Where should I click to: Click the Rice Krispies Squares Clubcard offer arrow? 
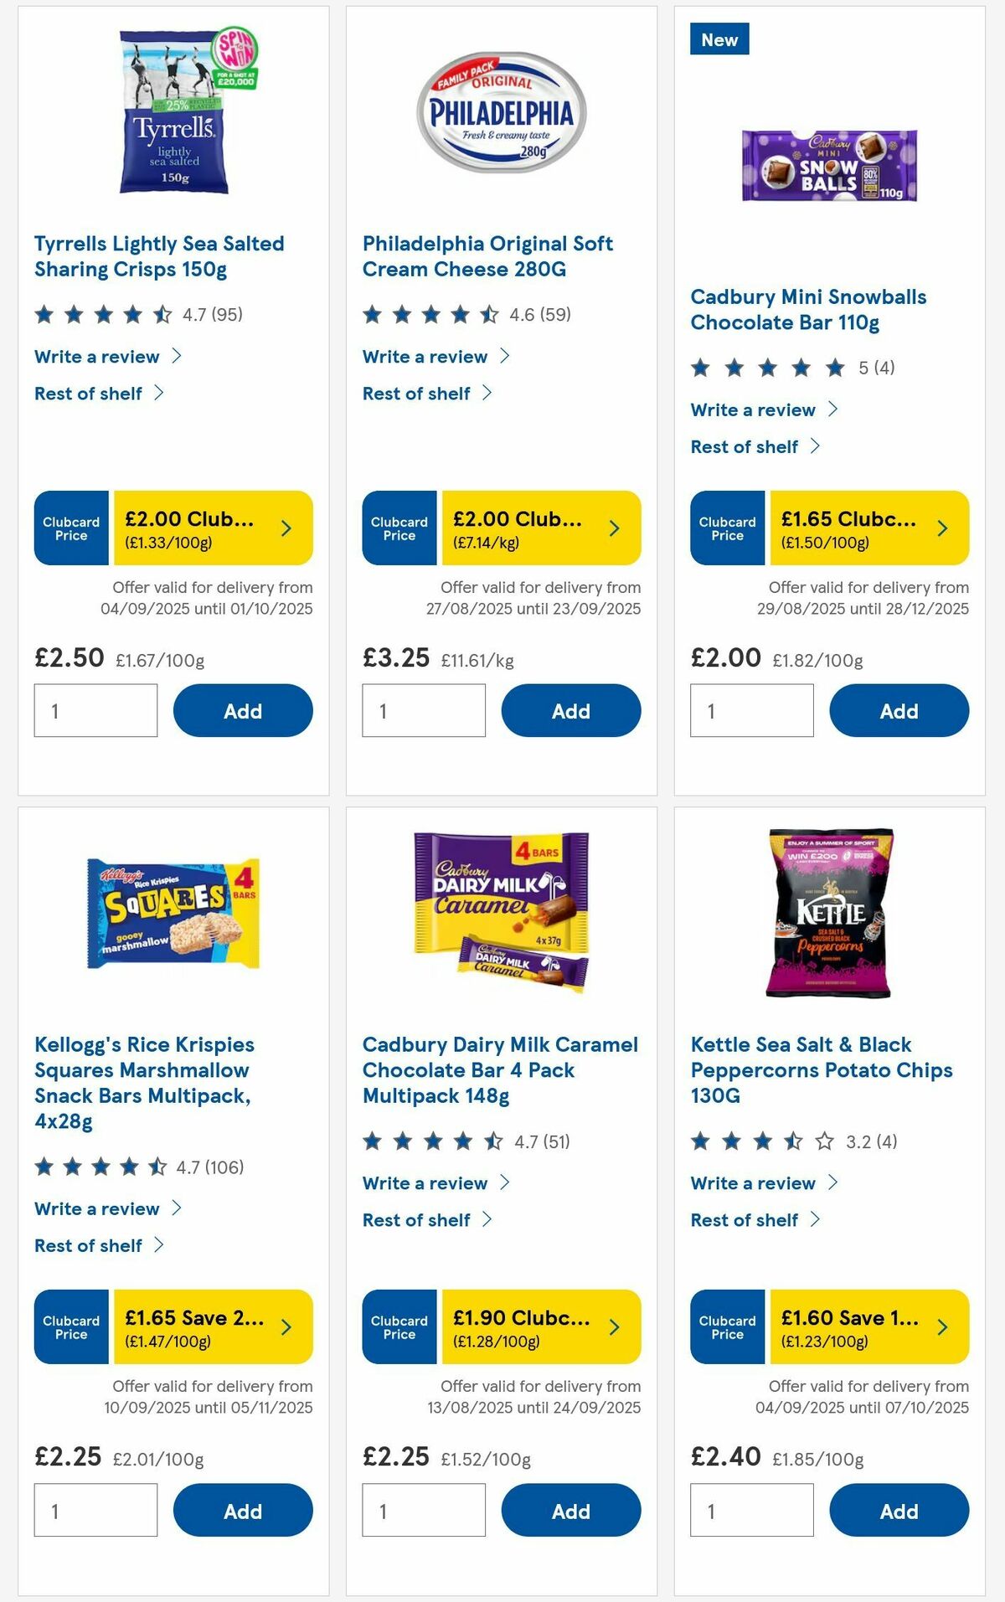point(286,1327)
